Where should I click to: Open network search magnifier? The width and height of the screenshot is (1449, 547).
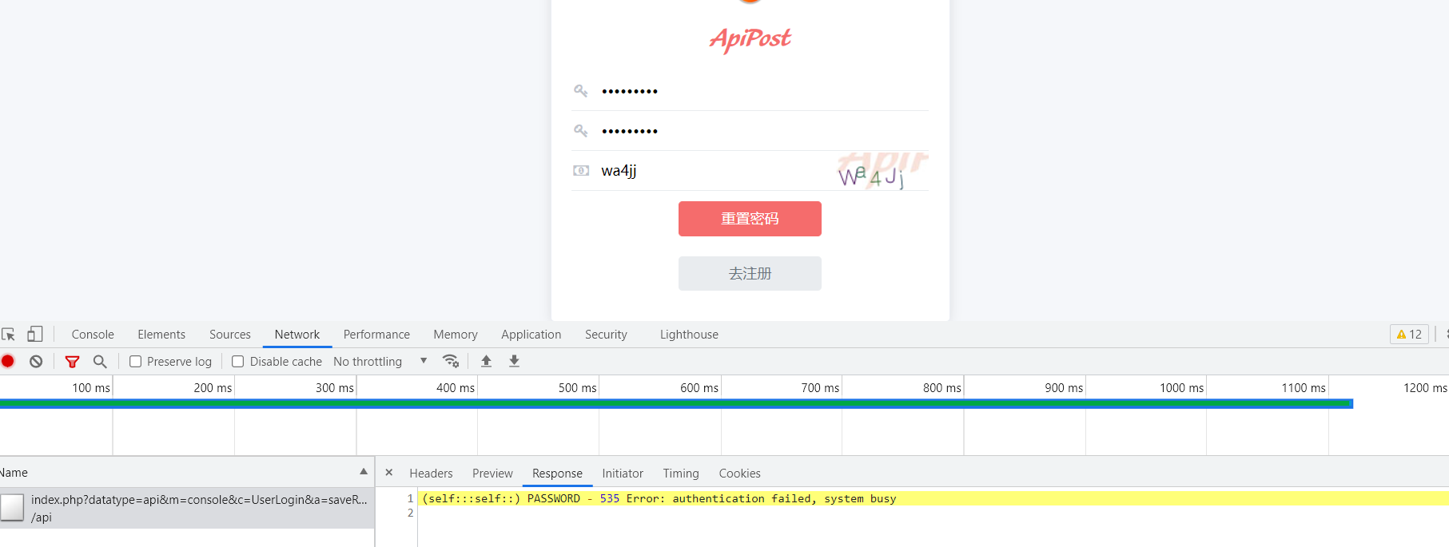[x=100, y=362]
